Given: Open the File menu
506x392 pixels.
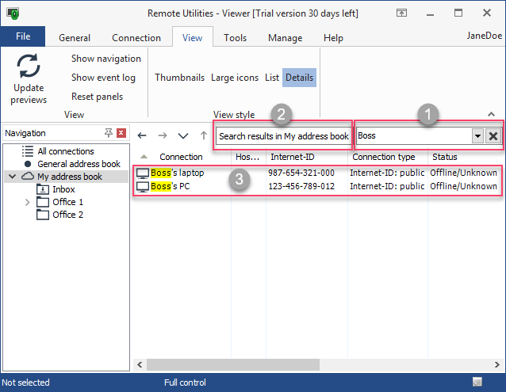Looking at the screenshot, I should [23, 36].
